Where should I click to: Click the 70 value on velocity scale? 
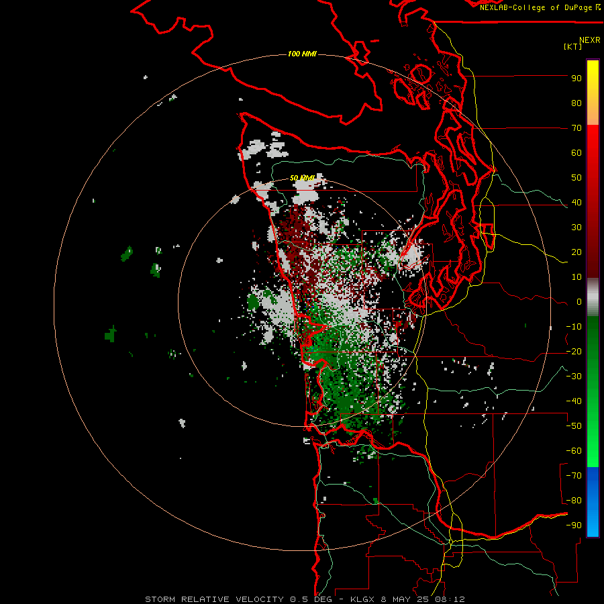click(576, 128)
